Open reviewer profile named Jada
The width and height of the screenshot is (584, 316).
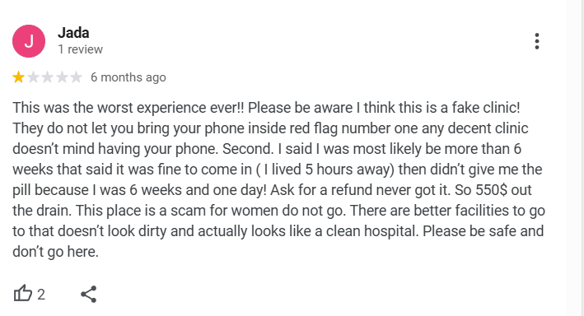coord(73,33)
